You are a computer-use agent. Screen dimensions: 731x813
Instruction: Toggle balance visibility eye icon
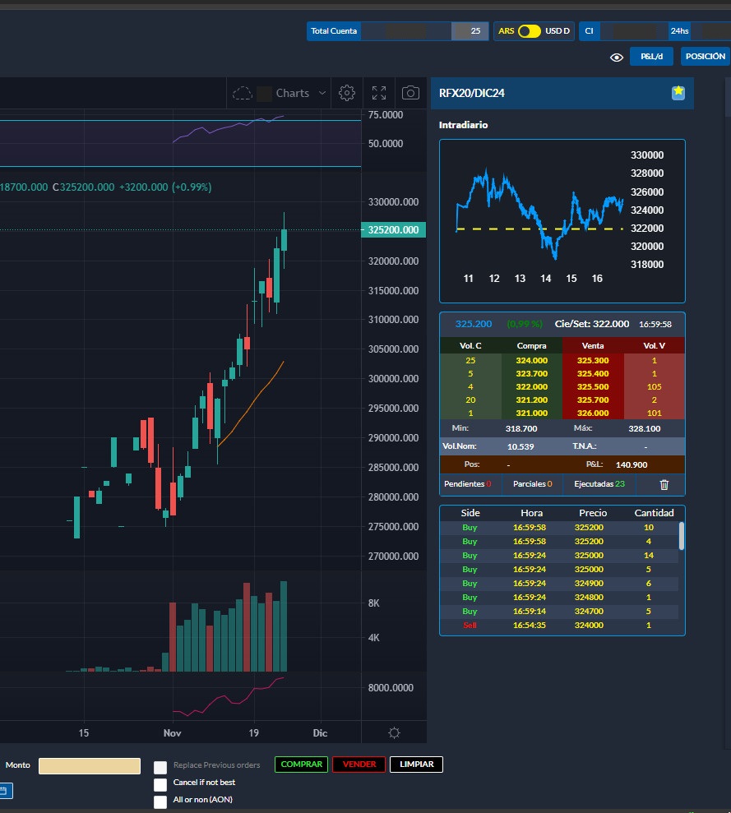[617, 57]
